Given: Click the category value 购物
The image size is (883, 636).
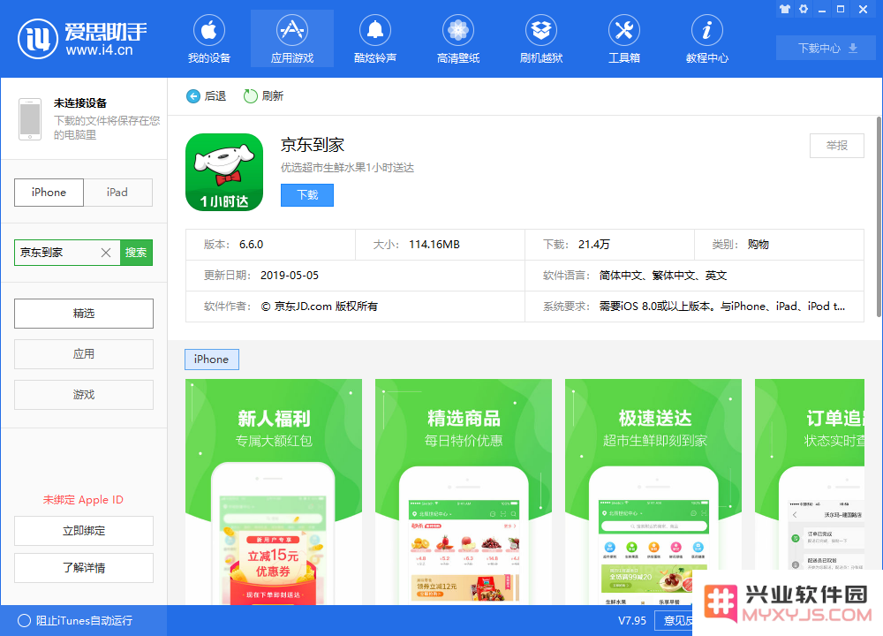Looking at the screenshot, I should [x=758, y=245].
